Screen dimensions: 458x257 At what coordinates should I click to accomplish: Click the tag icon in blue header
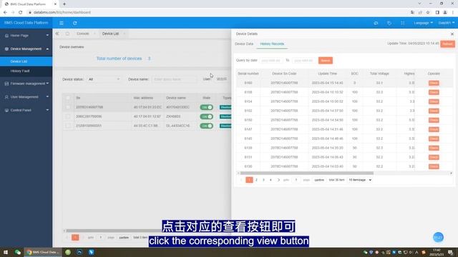point(389,23)
